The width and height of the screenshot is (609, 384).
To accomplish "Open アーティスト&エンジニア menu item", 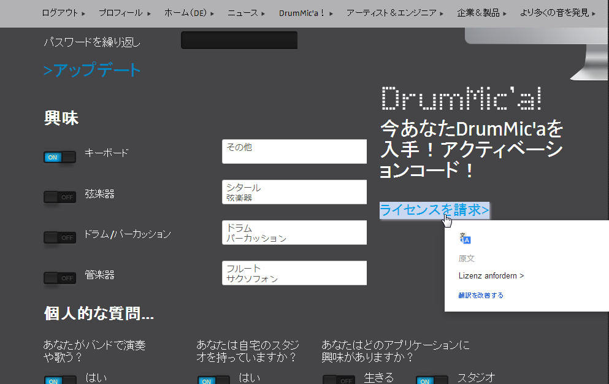I will point(391,13).
